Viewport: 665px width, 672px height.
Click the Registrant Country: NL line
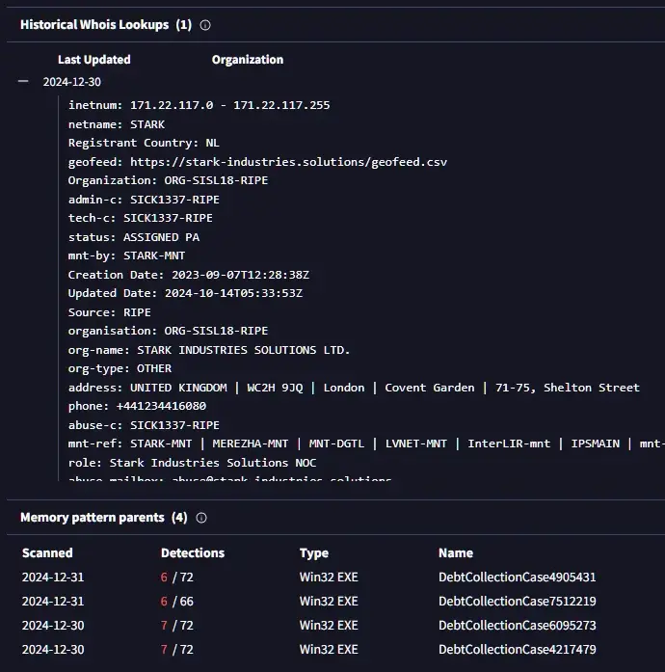(x=144, y=143)
